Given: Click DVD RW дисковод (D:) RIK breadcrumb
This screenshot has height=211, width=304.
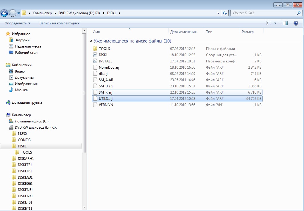Looking at the screenshot, I should tap(79, 13).
